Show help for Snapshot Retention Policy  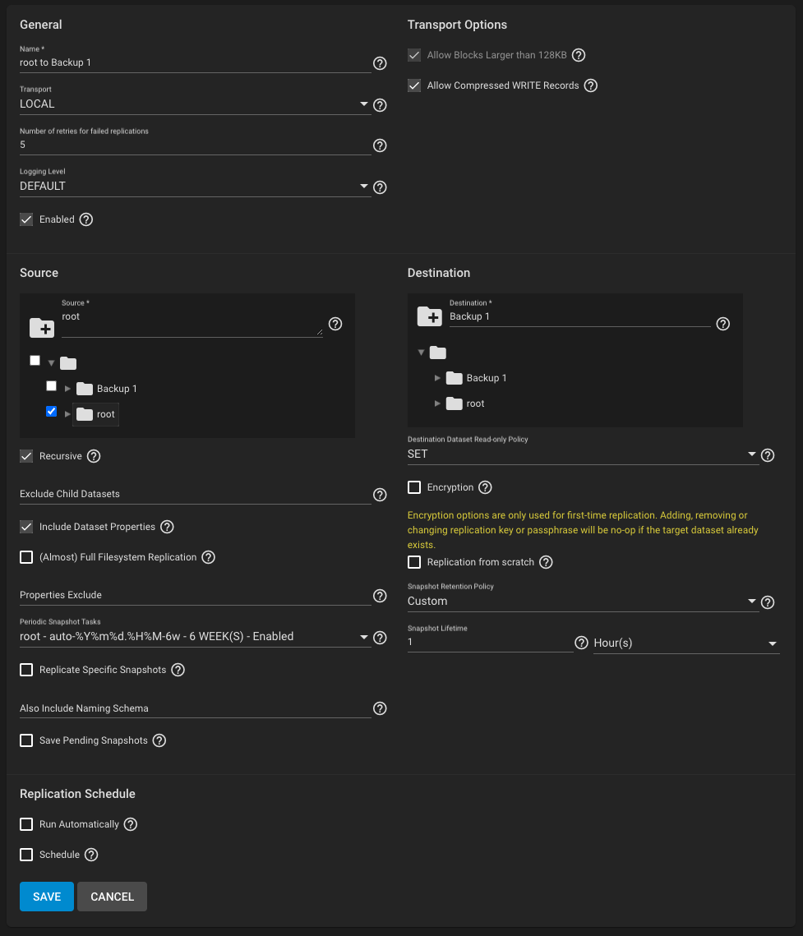[768, 602]
